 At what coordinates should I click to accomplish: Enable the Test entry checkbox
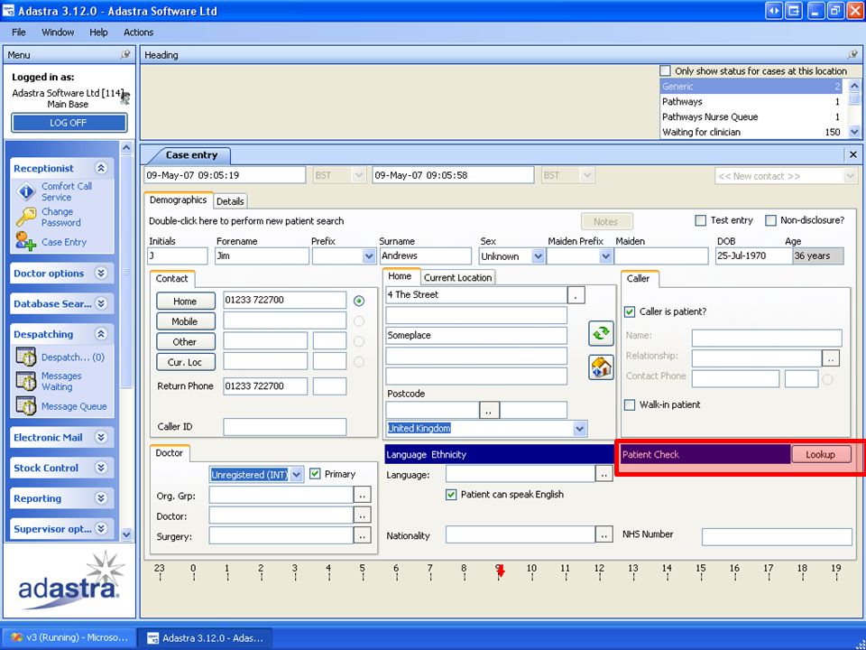point(700,220)
